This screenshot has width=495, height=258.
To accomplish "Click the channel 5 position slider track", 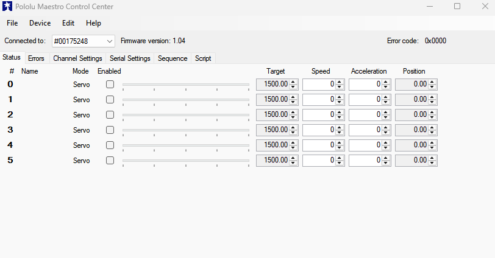I will point(186,161).
